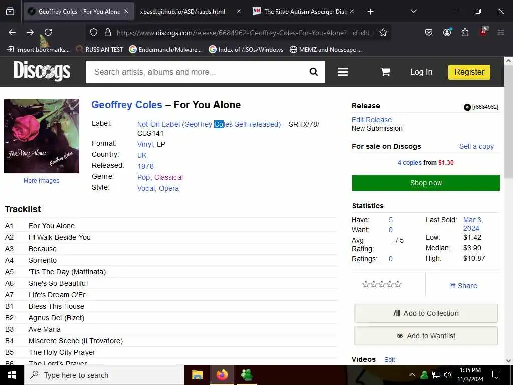
Task: Click the red extension icon with badge 5
Action: point(483,32)
